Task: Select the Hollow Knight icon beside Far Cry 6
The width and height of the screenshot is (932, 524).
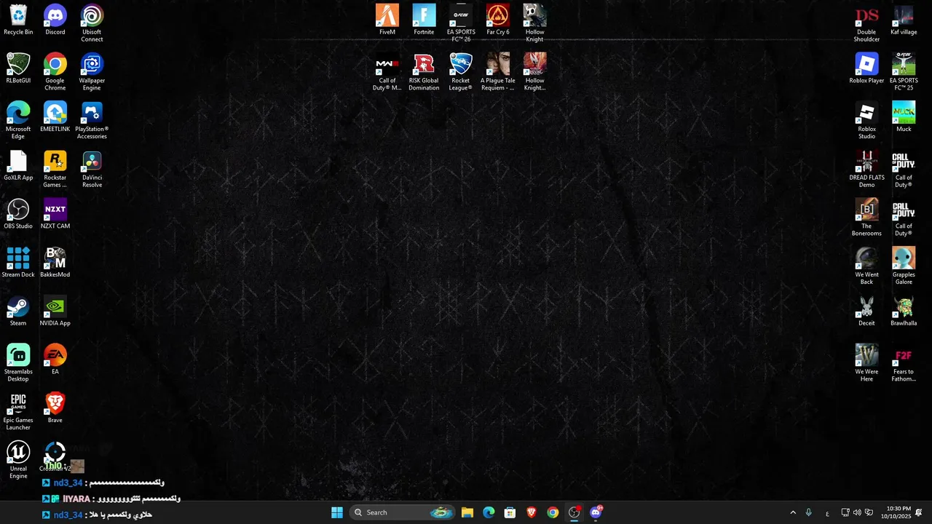Action: click(x=535, y=23)
